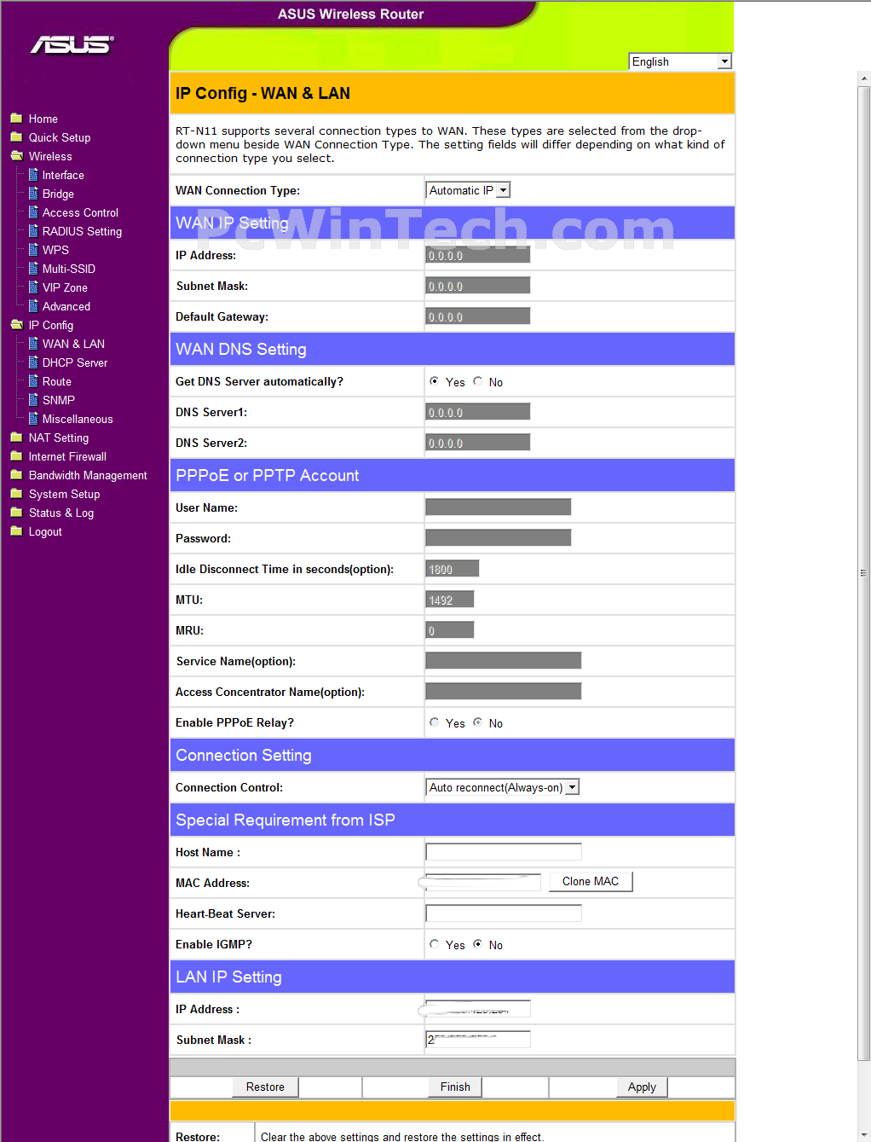The height and width of the screenshot is (1142, 871).
Task: Open the Miscellaneous settings link
Action: coord(78,419)
